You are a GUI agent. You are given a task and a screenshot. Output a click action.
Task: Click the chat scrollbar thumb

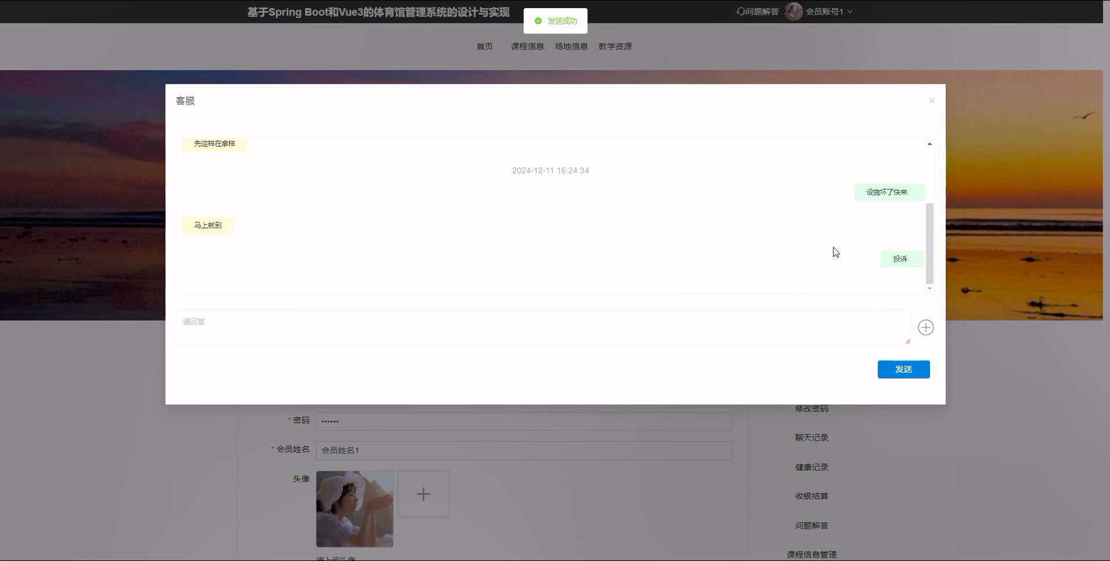(x=929, y=243)
